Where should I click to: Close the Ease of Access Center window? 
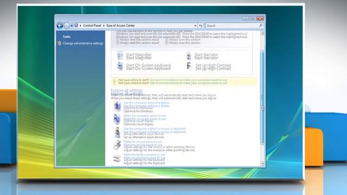pos(260,18)
